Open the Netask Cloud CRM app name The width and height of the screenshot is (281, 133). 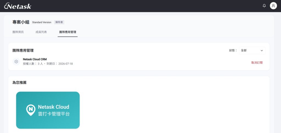[35, 59]
